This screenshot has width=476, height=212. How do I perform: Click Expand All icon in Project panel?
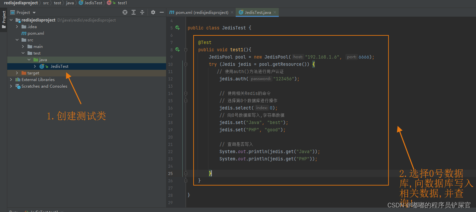[x=134, y=12]
